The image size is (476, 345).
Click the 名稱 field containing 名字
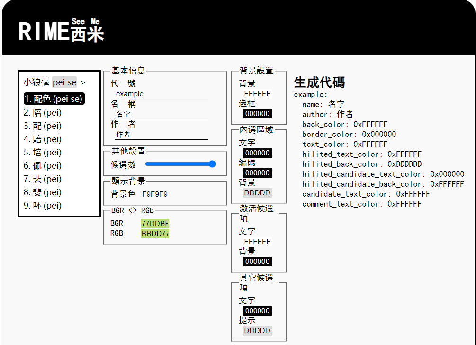point(162,114)
